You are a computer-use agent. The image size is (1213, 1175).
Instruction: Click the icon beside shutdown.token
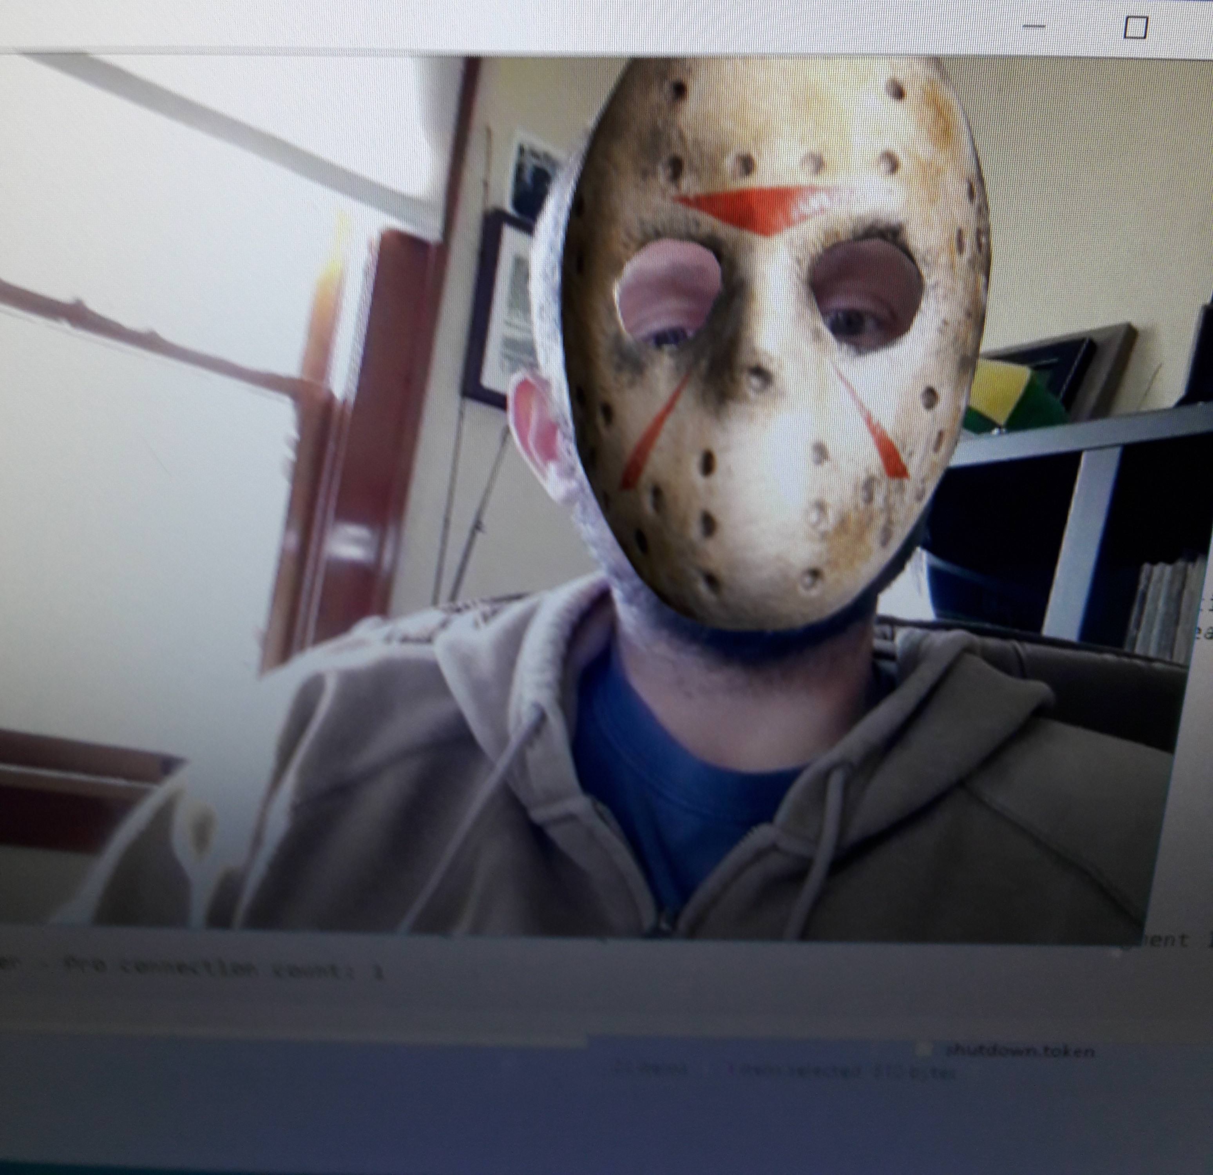[x=925, y=1049]
